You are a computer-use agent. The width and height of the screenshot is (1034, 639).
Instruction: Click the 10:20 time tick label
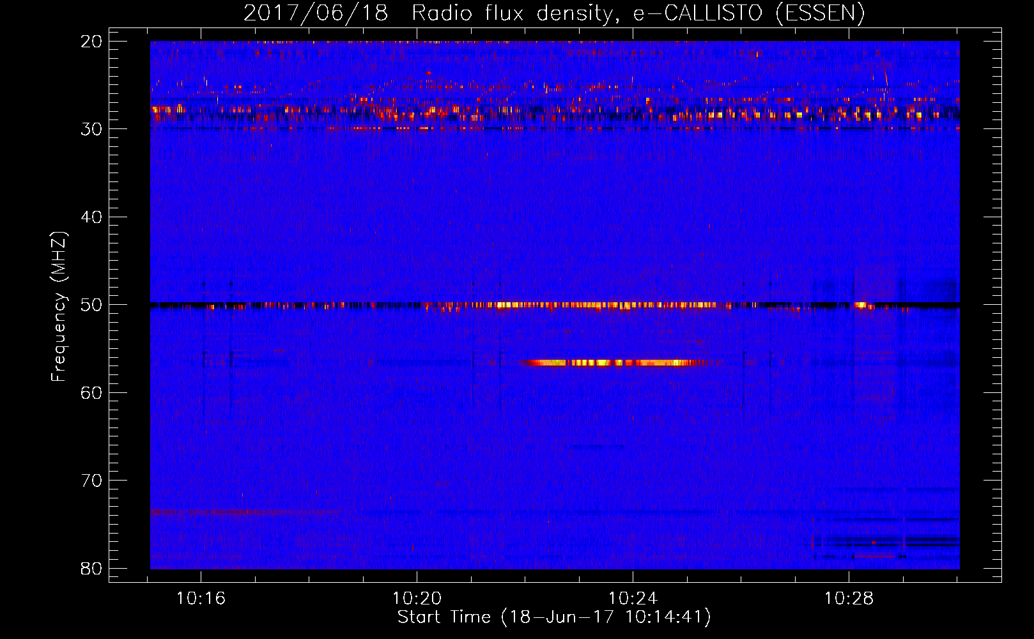pos(417,599)
